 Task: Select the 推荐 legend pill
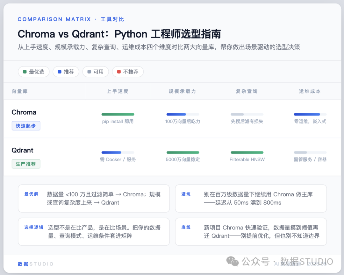[66, 72]
